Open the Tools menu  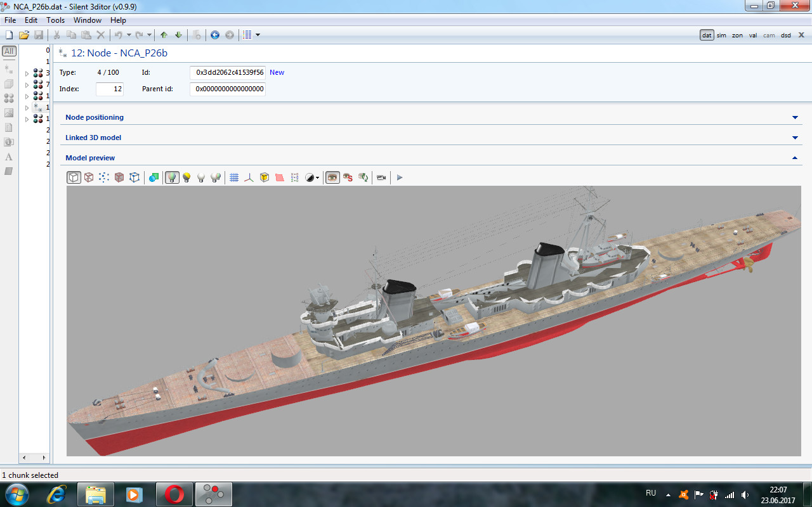tap(55, 20)
